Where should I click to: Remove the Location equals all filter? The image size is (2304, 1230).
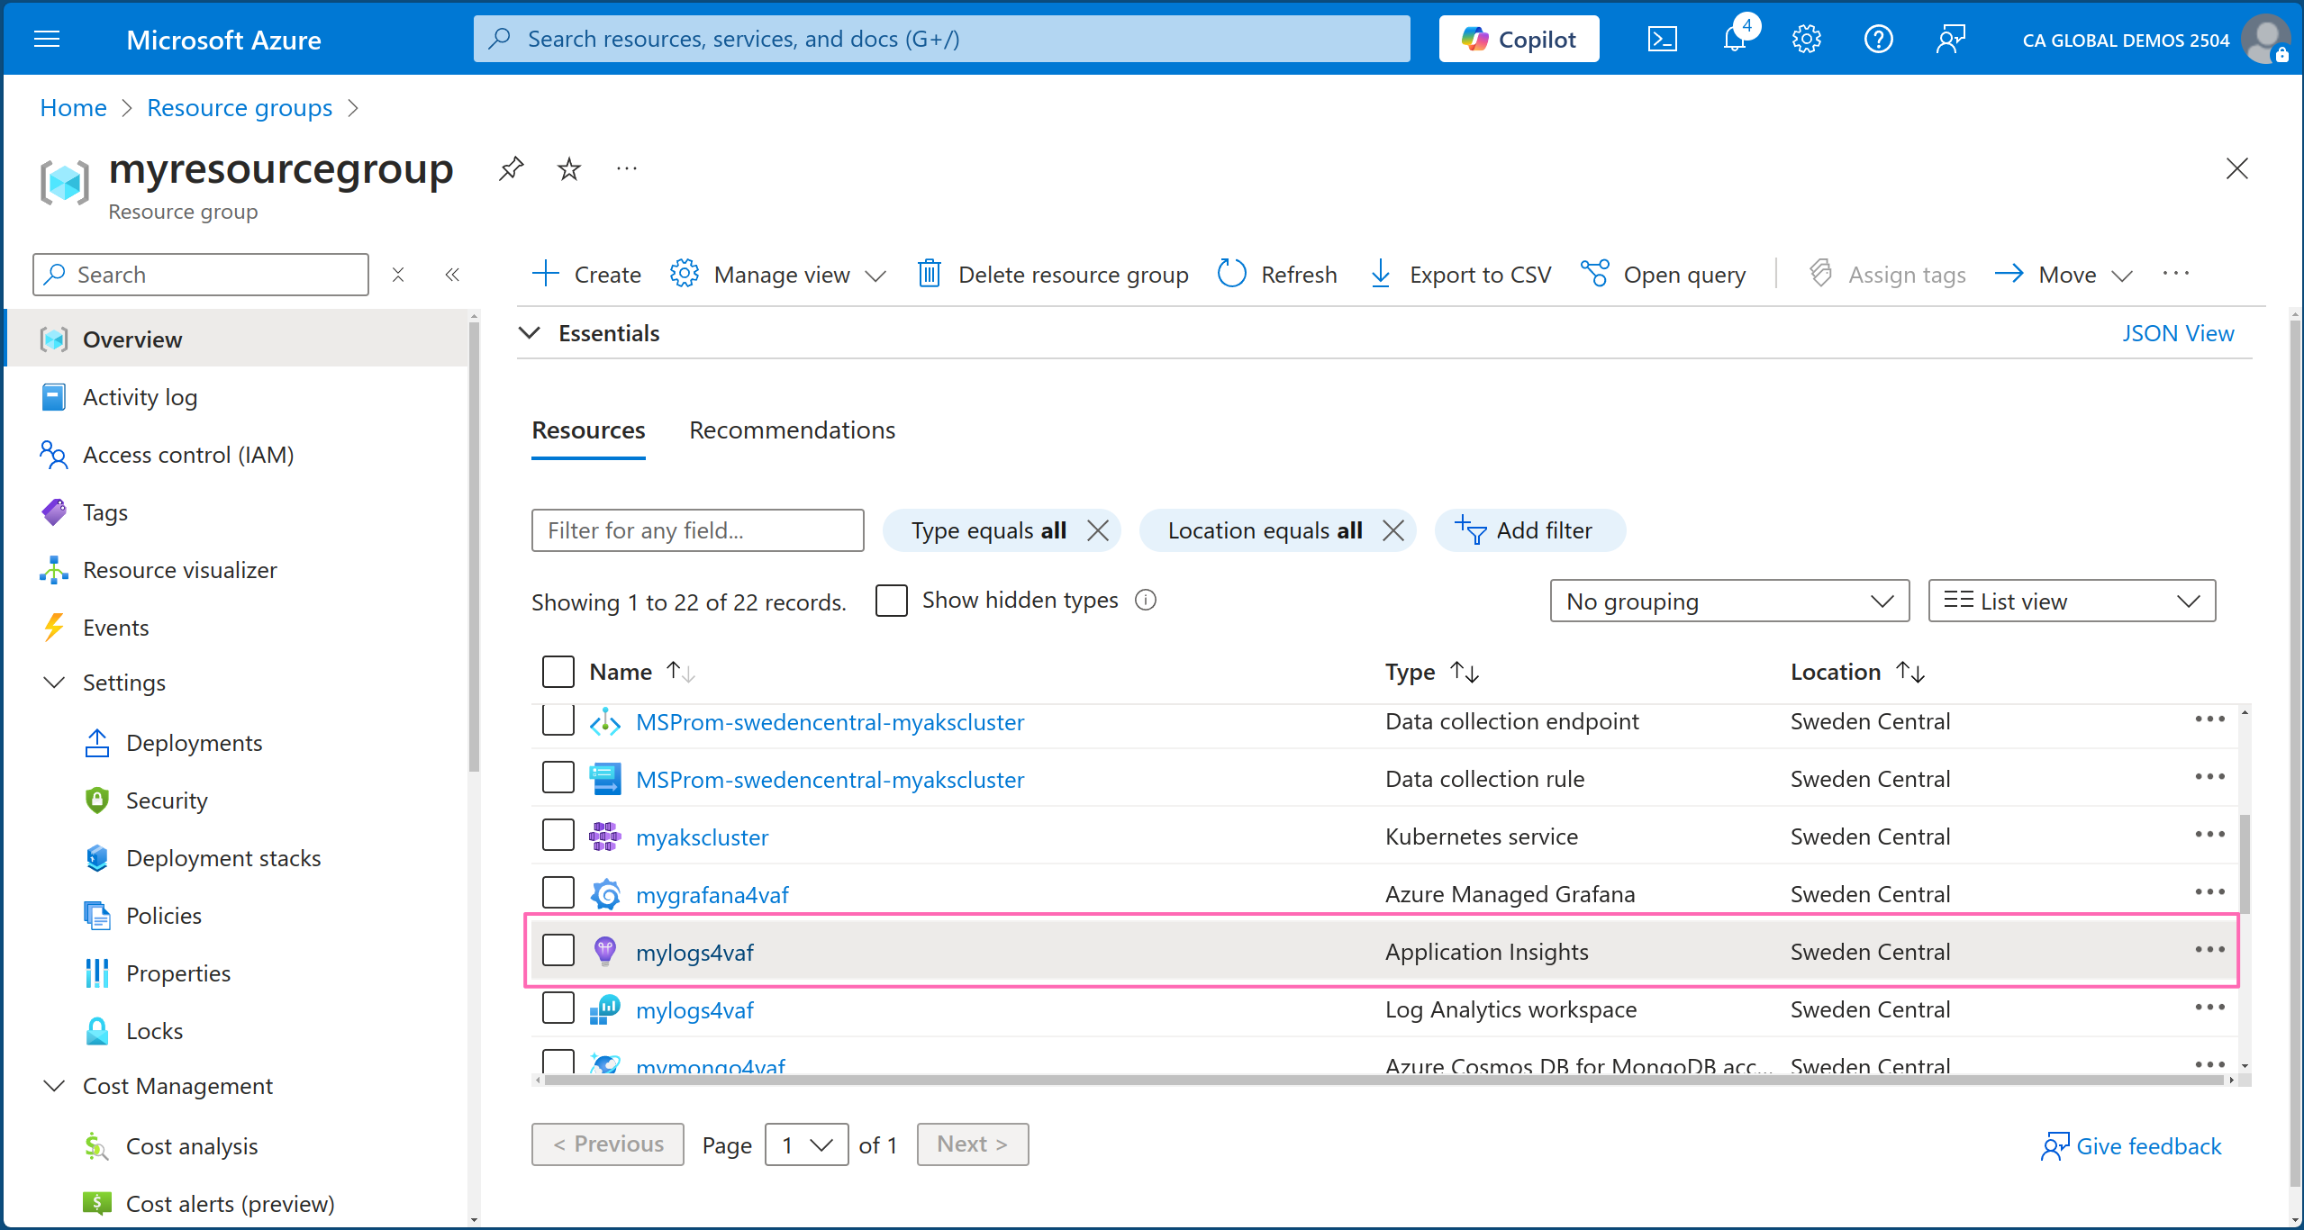1393,530
